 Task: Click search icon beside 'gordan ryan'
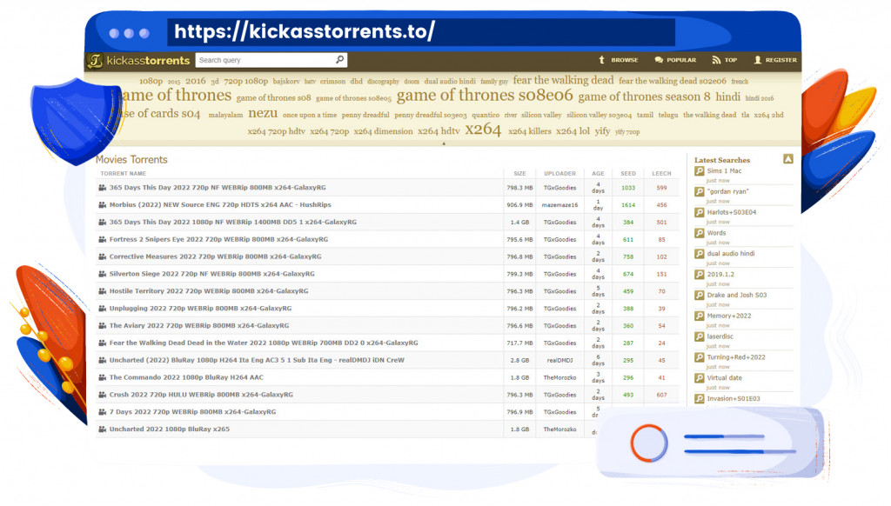[x=700, y=191]
